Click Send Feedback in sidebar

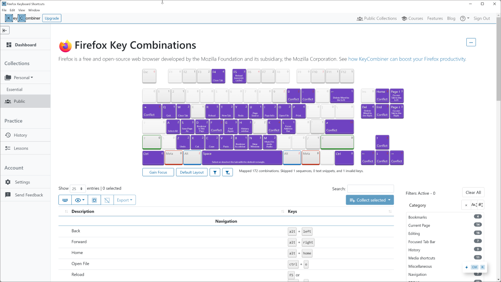click(x=25, y=195)
